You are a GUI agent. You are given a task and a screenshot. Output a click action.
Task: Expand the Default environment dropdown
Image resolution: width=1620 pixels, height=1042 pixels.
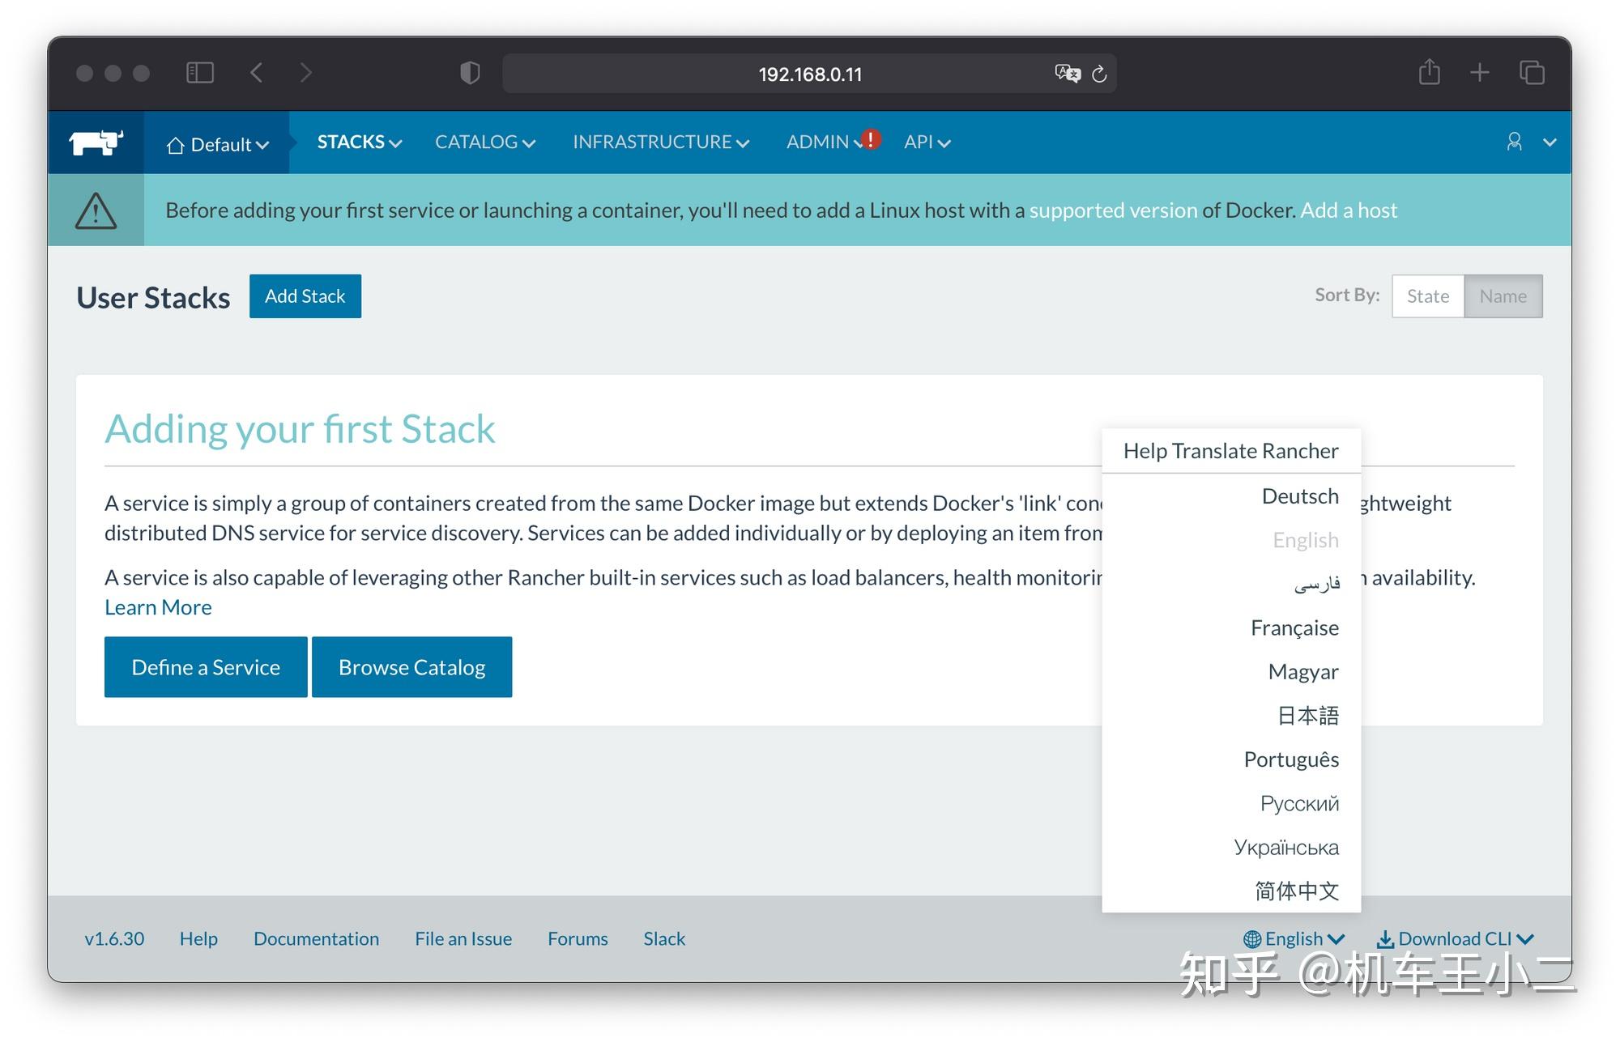[217, 145]
